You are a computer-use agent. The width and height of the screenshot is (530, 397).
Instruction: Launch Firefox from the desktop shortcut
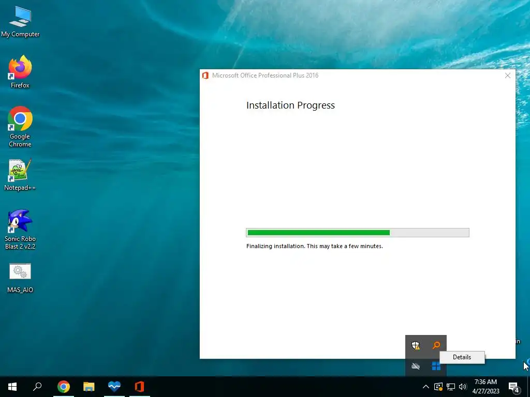(x=20, y=72)
